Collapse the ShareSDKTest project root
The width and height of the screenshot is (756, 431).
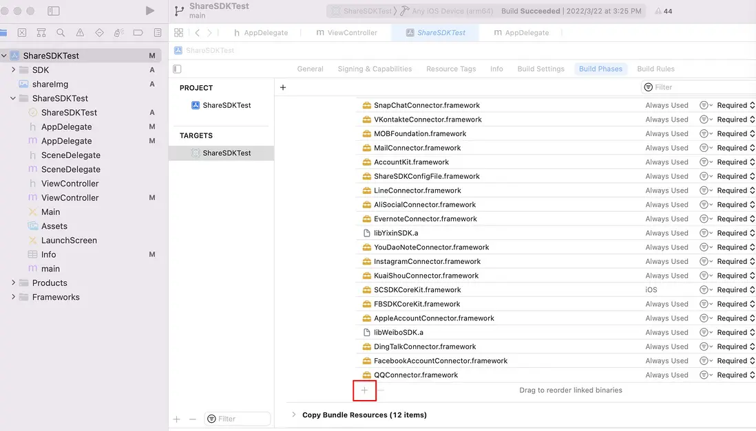4,56
